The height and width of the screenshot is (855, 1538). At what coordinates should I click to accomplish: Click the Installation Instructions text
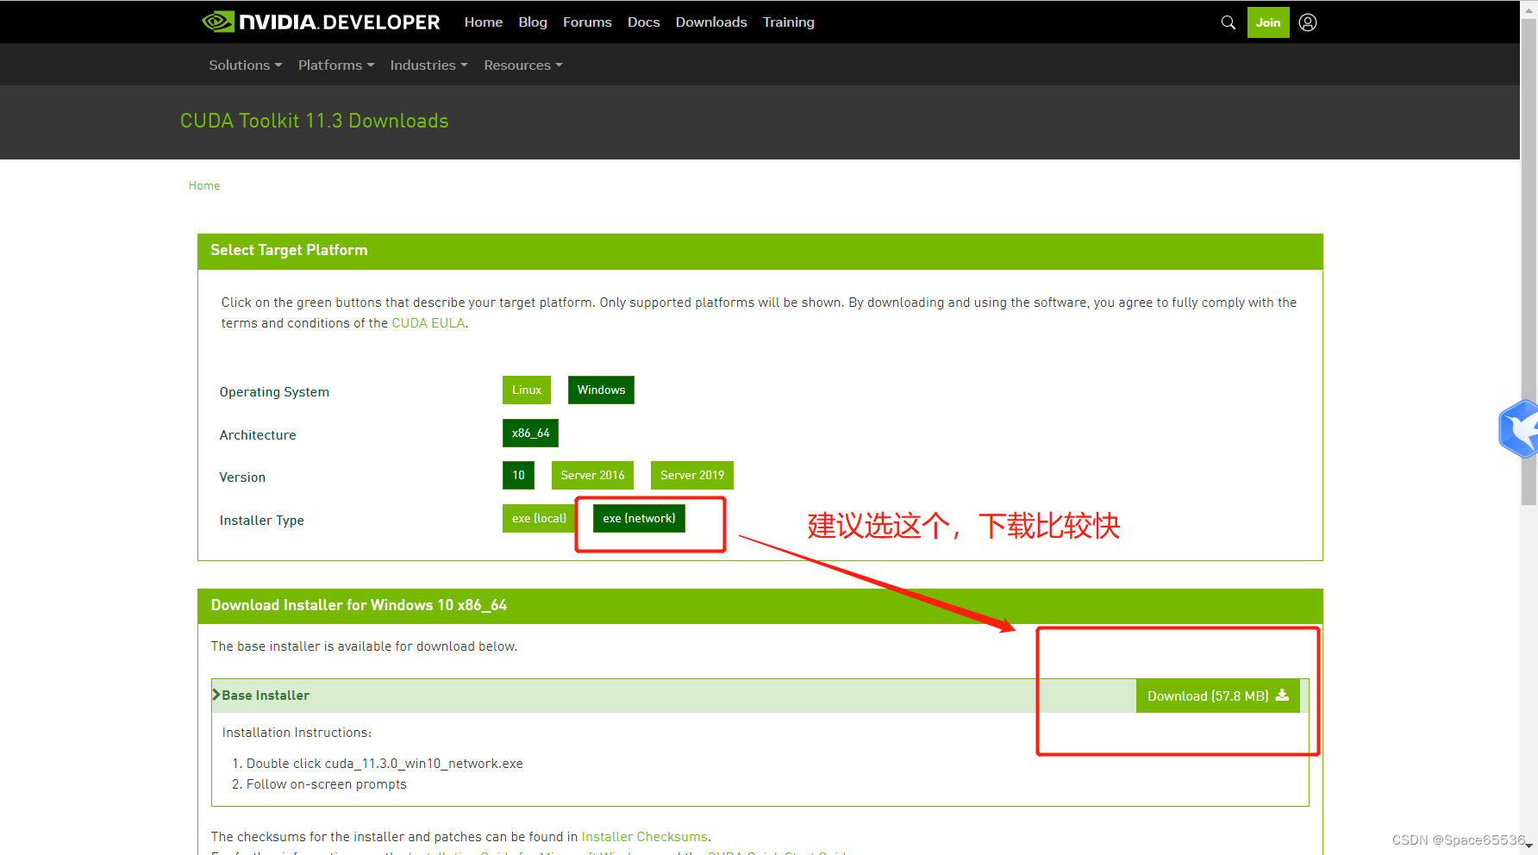click(297, 732)
